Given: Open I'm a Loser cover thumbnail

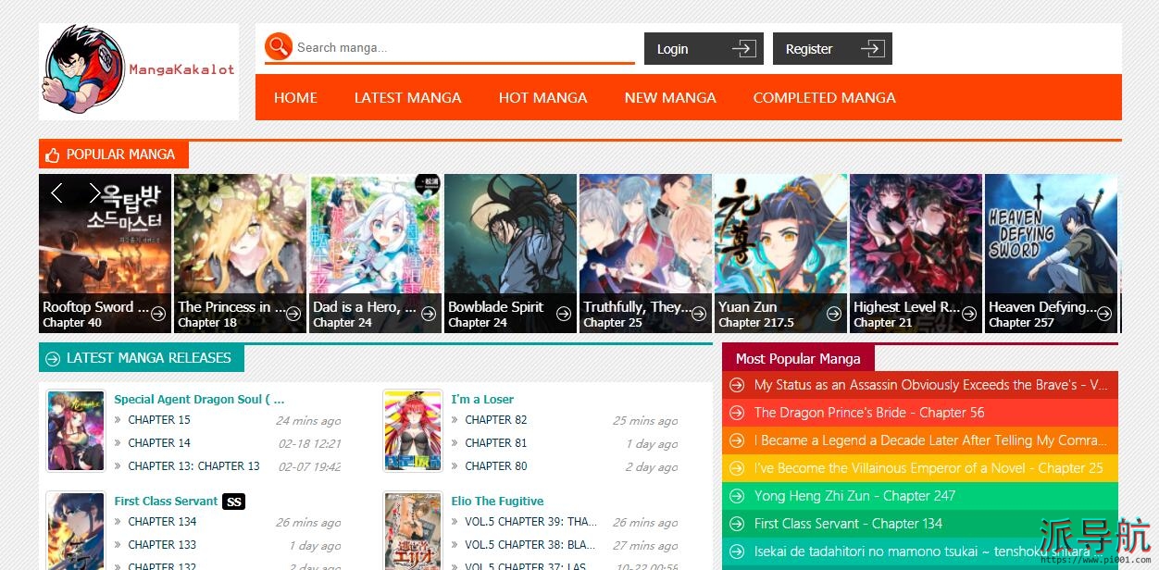Looking at the screenshot, I should pos(413,431).
